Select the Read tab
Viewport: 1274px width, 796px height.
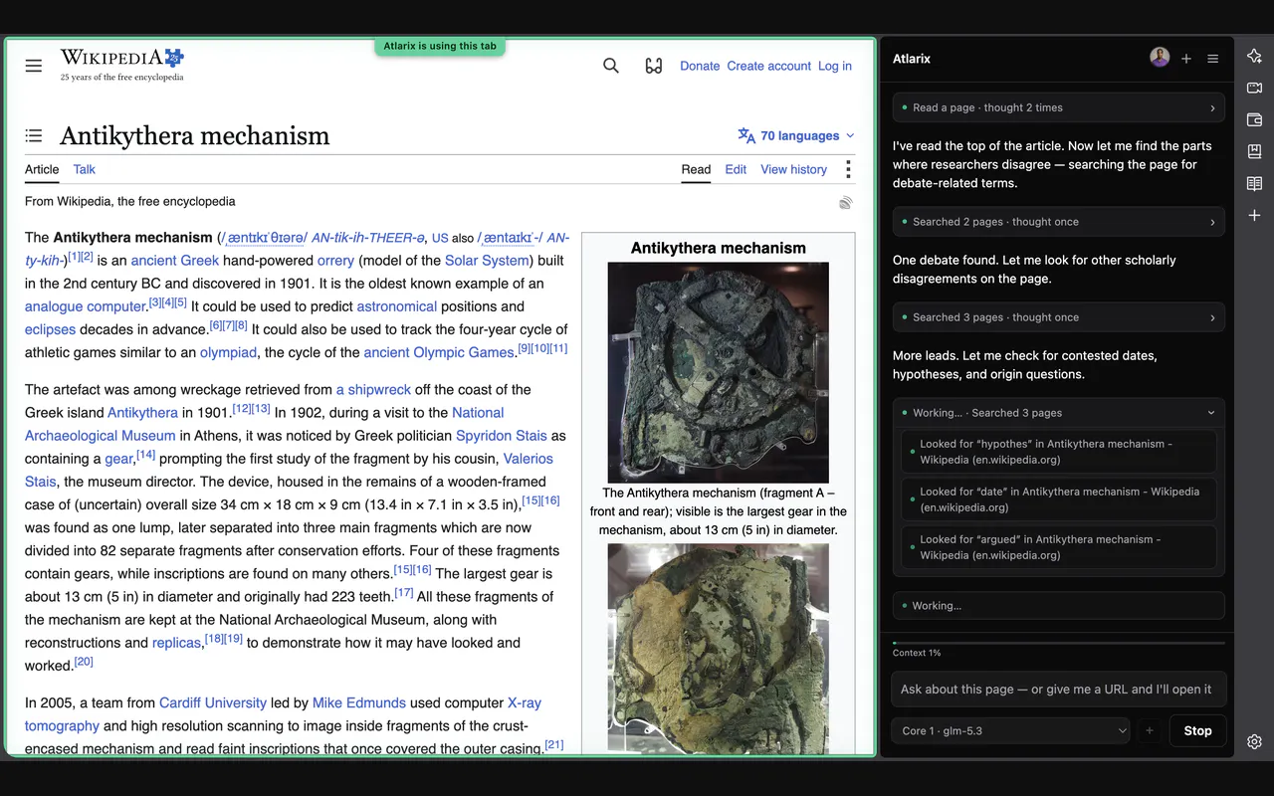pos(696,169)
